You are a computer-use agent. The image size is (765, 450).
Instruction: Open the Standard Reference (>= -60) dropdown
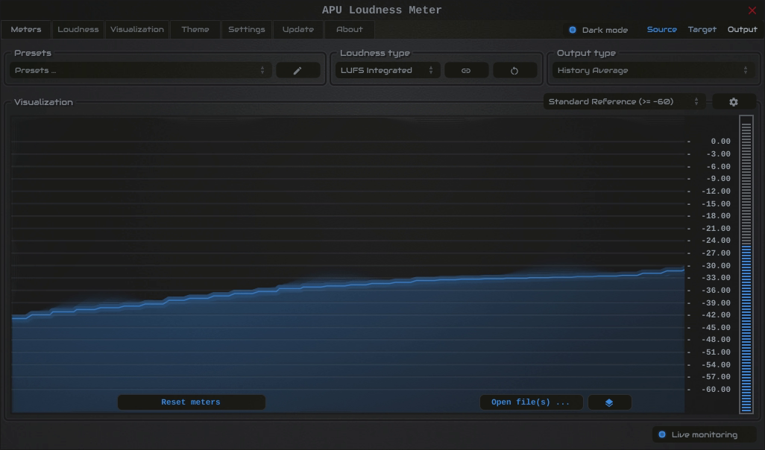point(624,102)
